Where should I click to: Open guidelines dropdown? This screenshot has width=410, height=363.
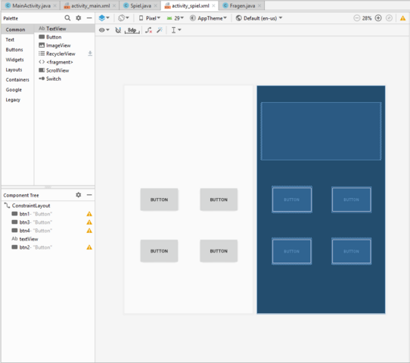pyautogui.click(x=176, y=30)
